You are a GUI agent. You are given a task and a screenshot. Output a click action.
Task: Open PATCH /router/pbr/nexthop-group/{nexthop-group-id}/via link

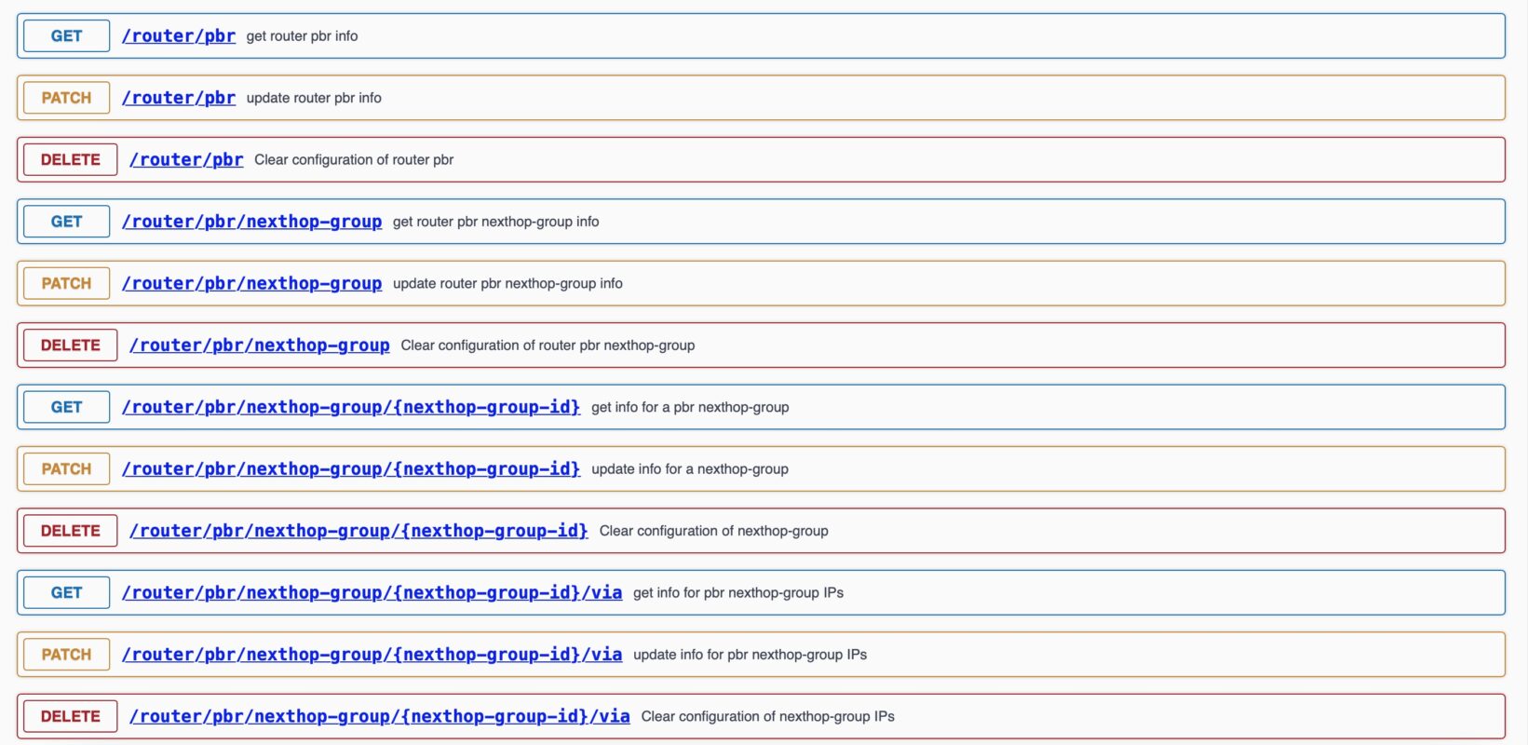(372, 655)
